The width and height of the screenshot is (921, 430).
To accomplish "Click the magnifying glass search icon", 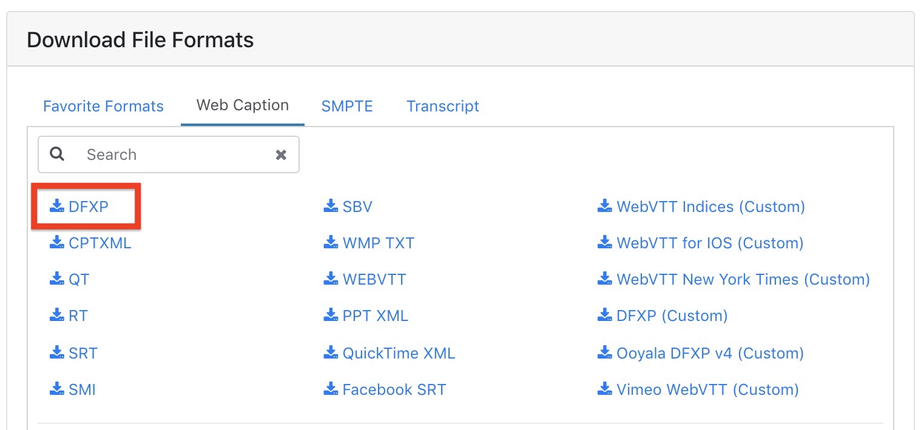I will pyautogui.click(x=57, y=154).
